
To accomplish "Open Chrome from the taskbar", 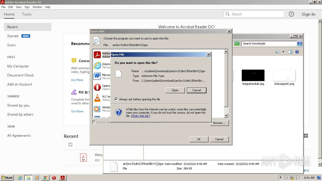I will click(46, 178).
